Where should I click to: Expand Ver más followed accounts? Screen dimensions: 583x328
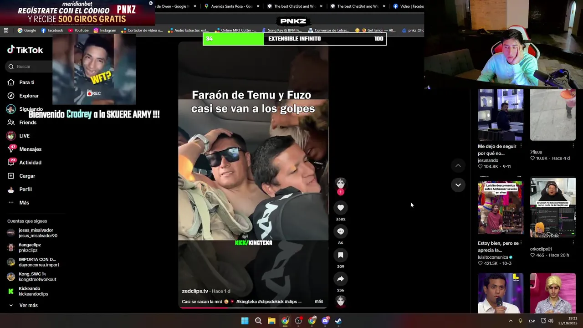click(24, 305)
